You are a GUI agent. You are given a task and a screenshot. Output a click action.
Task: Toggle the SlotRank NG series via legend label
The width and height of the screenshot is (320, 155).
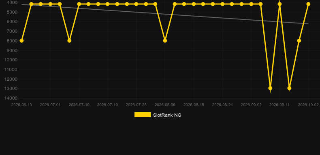coord(167,115)
